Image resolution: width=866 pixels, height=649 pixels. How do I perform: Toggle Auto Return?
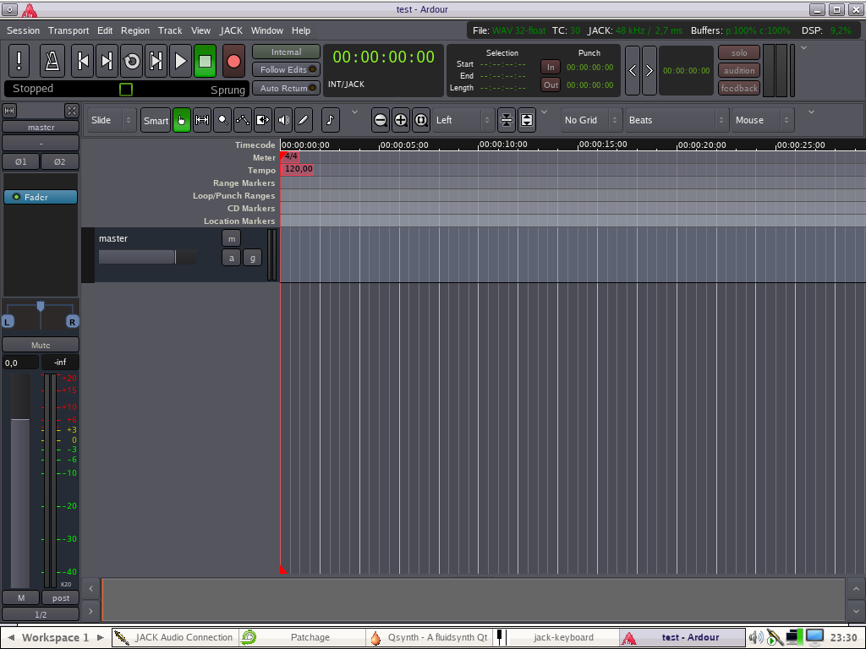[286, 88]
